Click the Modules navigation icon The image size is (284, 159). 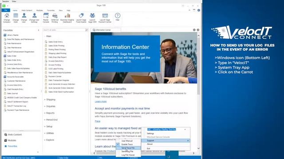6,140
